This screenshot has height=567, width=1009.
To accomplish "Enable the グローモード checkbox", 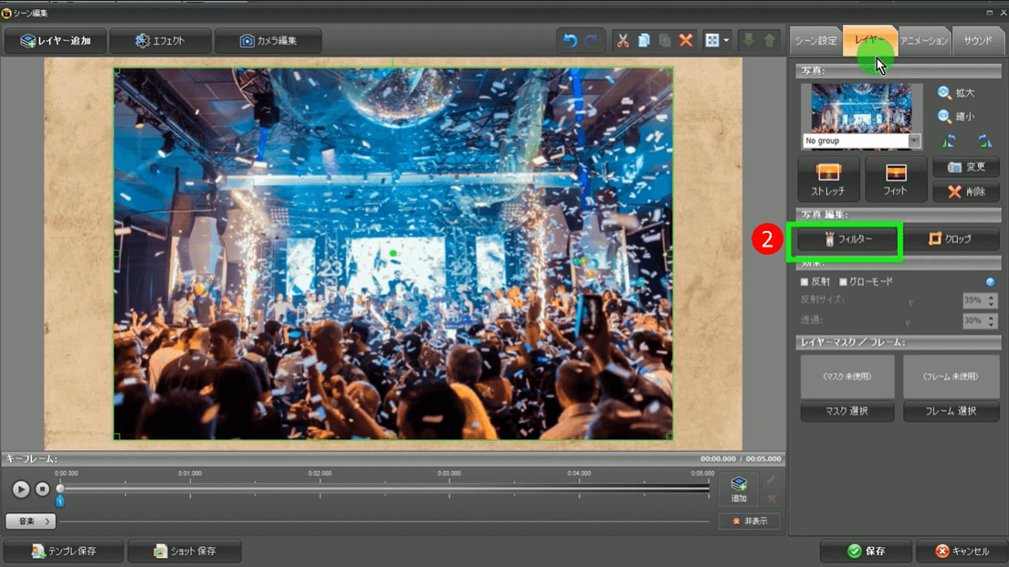I will [x=843, y=282].
